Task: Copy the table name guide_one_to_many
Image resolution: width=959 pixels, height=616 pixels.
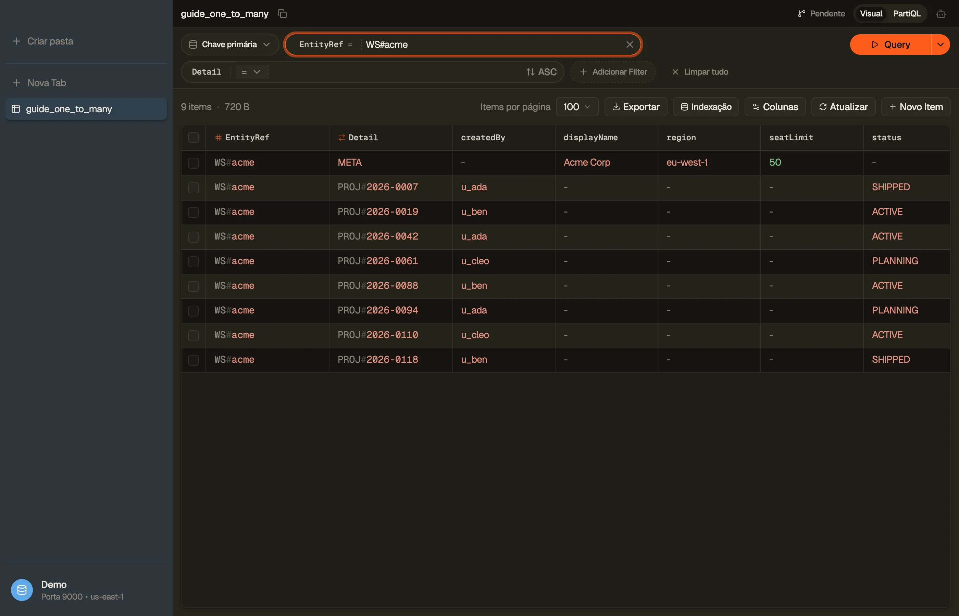Action: click(x=282, y=14)
